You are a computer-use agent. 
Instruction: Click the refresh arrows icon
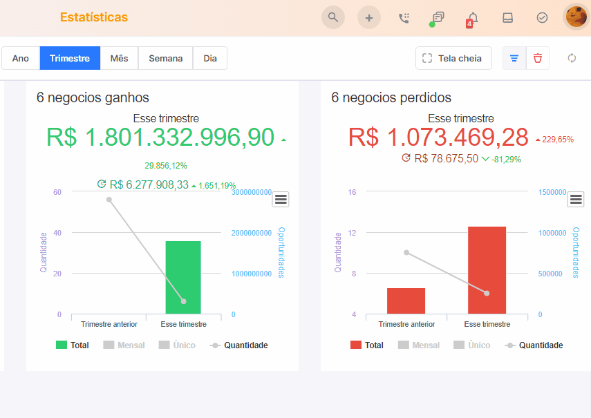coord(572,58)
